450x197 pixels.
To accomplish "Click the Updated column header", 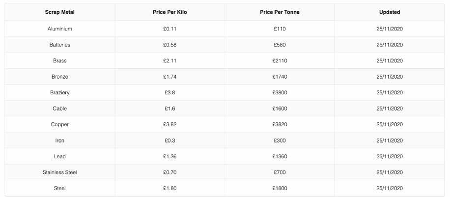I will 390,12.
